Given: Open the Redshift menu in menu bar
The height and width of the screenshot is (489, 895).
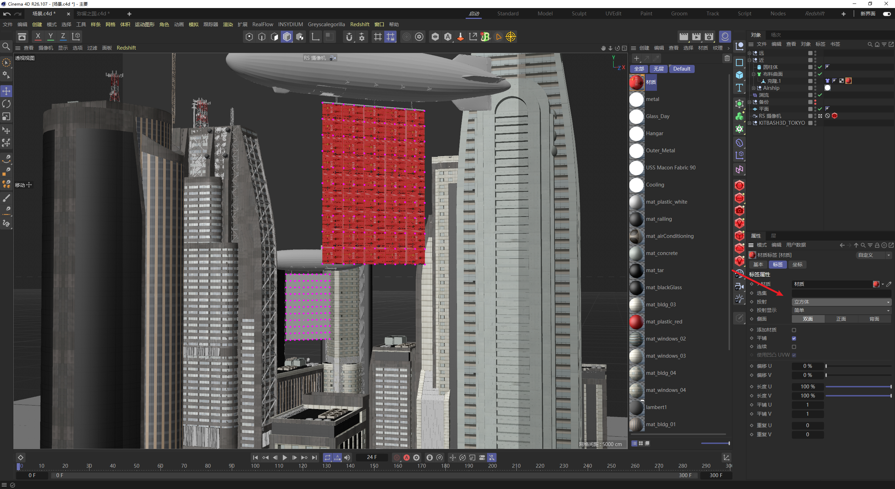Looking at the screenshot, I should [x=360, y=24].
